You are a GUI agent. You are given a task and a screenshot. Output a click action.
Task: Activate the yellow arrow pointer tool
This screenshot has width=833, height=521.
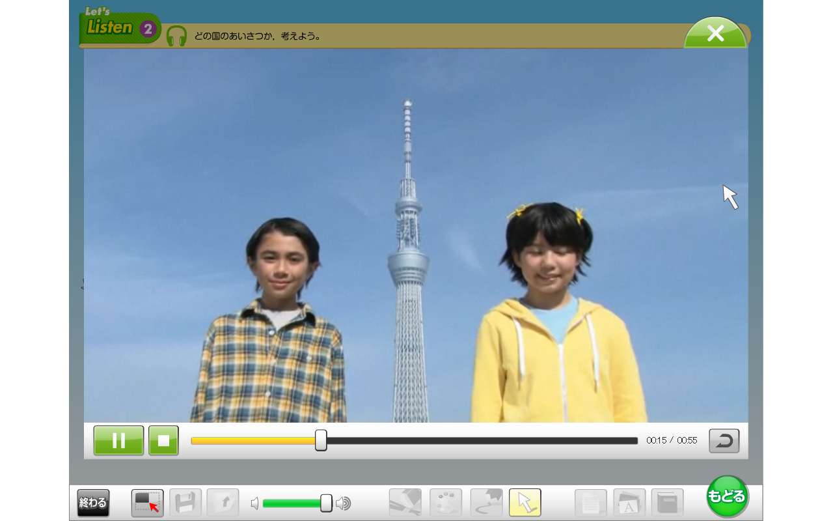[525, 503]
